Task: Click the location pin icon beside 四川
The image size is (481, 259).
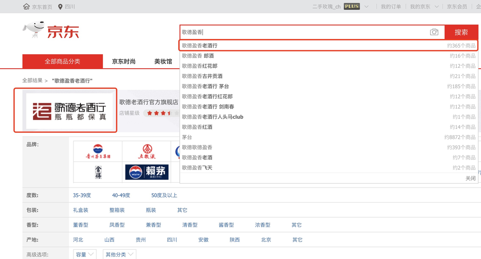Action: point(60,7)
